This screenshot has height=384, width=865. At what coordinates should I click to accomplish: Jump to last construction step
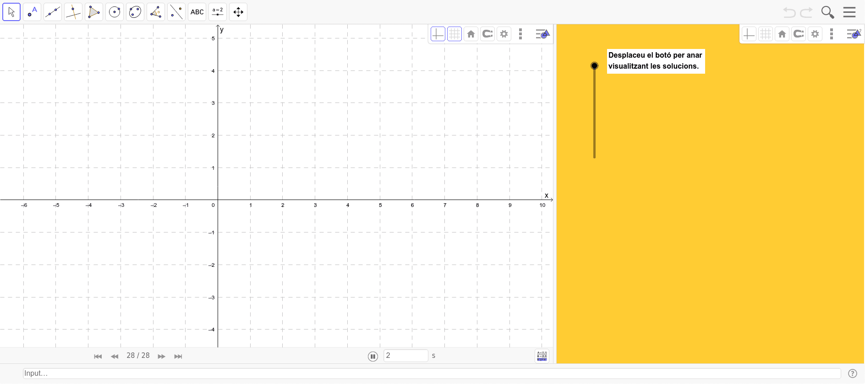(x=178, y=357)
